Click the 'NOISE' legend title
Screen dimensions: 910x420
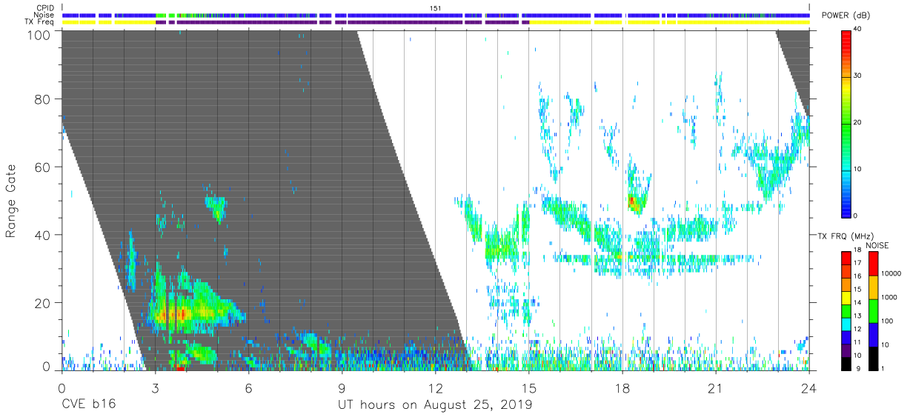(x=878, y=245)
